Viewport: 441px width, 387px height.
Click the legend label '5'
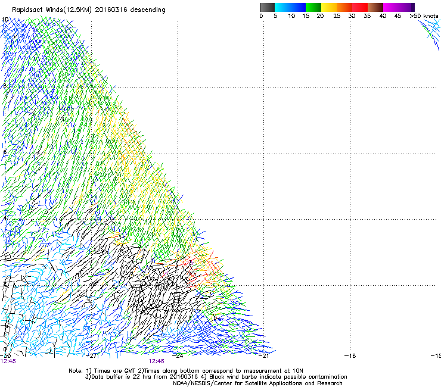point(275,16)
